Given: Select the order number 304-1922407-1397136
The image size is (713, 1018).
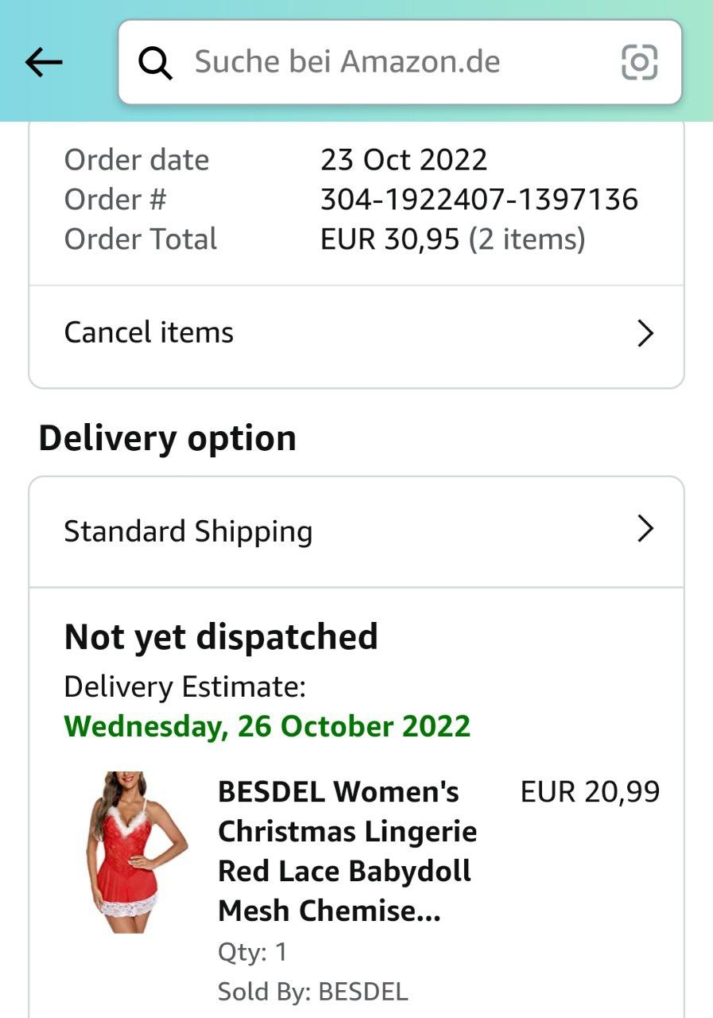Looking at the screenshot, I should pos(479,200).
